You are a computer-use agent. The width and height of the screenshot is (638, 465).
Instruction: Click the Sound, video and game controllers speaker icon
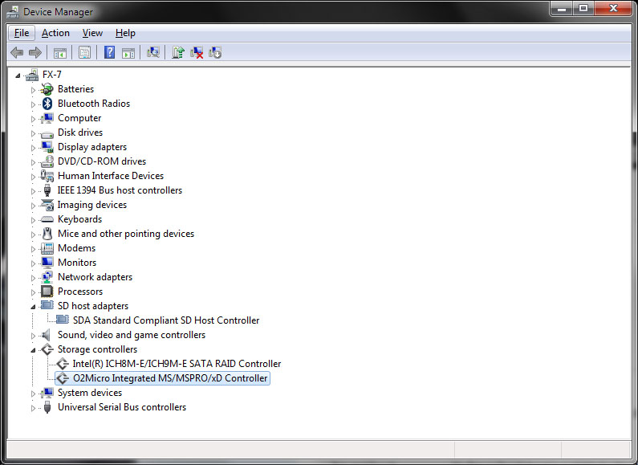point(47,335)
